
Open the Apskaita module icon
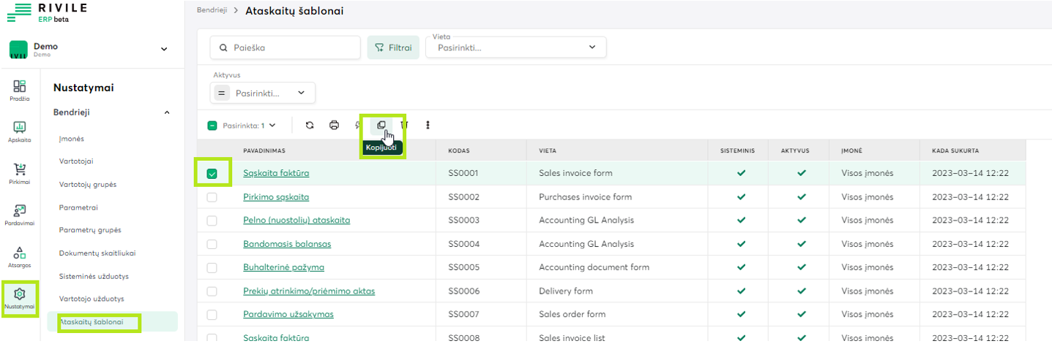pos(20,131)
